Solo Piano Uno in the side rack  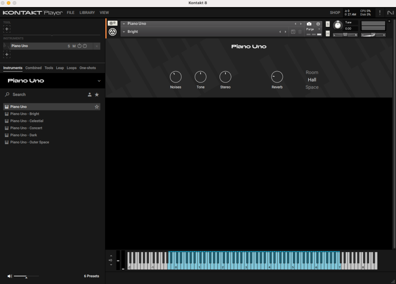click(x=69, y=46)
